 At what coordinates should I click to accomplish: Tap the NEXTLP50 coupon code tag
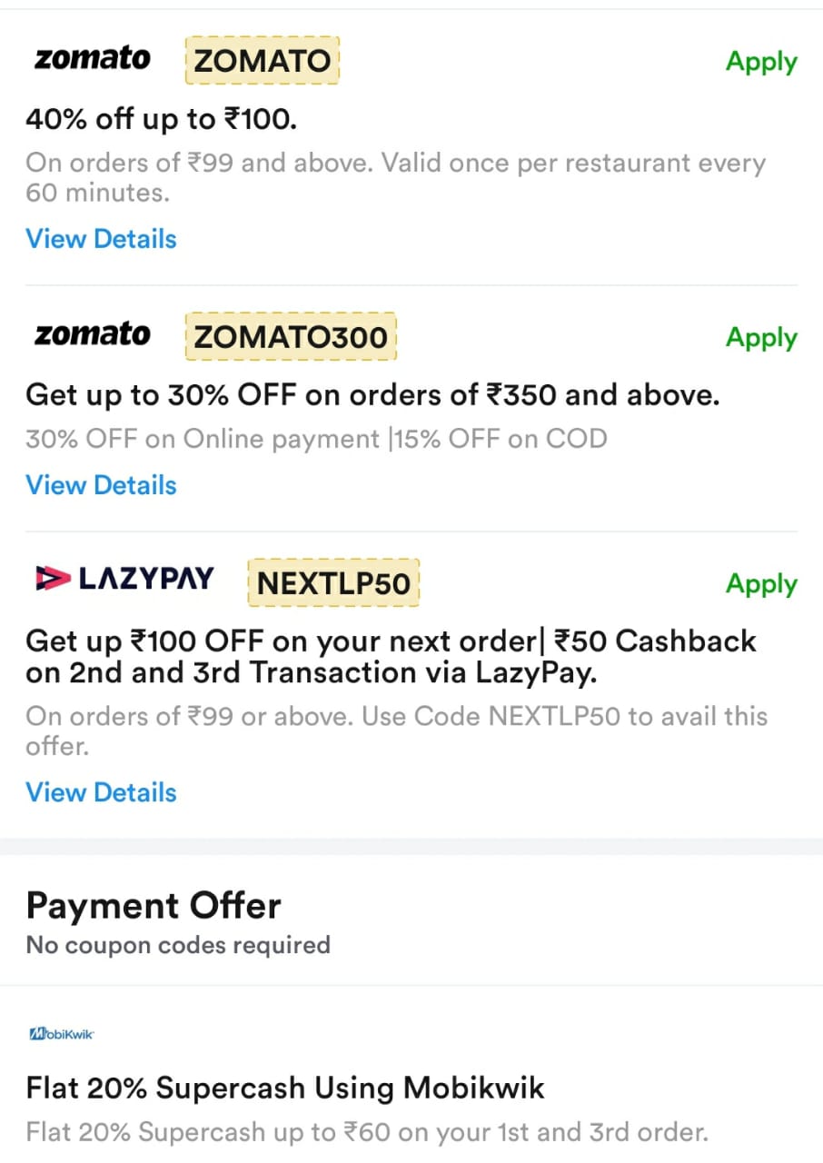[x=333, y=582]
